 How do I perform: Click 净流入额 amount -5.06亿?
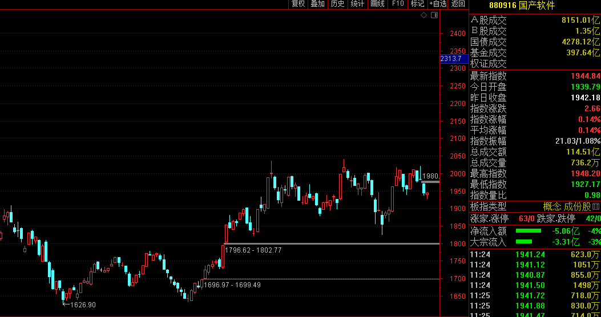(x=566, y=231)
